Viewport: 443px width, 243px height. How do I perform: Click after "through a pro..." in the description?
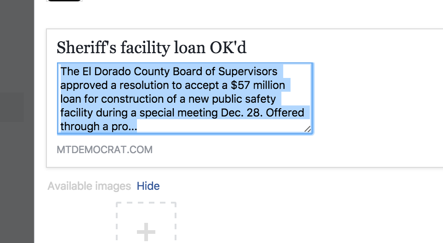coord(138,127)
